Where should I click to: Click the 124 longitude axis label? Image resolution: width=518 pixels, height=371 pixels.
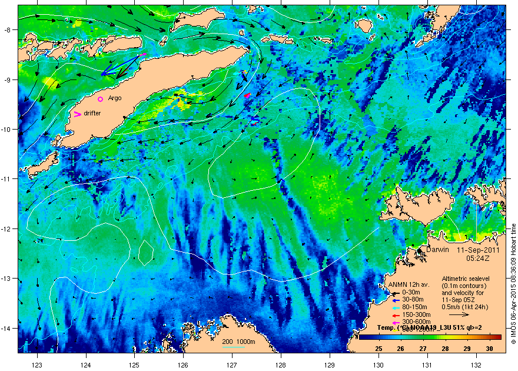click(86, 365)
